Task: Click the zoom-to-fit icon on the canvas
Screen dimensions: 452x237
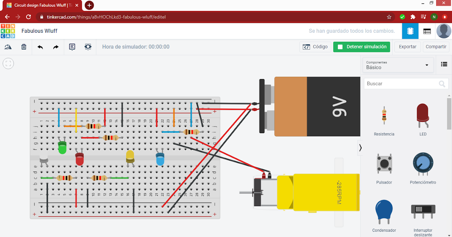Action: (x=8, y=63)
